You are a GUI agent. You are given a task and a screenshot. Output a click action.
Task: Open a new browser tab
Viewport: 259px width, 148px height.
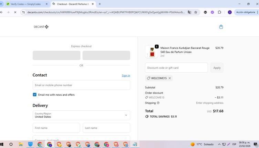(x=100, y=4)
